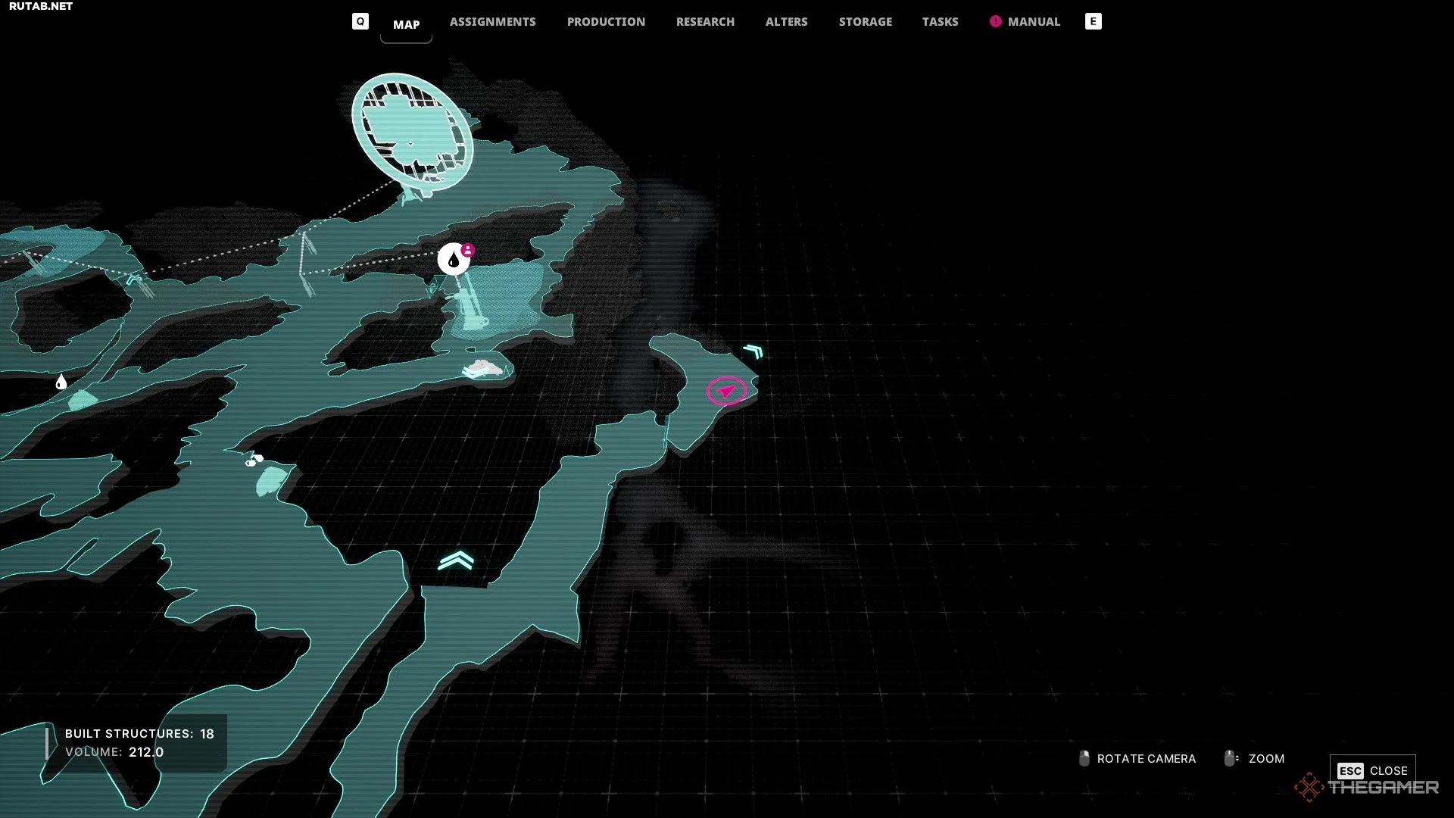The height and width of the screenshot is (818, 1454).
Task: Click the Zoom mouse scroll icon
Action: tap(1231, 758)
